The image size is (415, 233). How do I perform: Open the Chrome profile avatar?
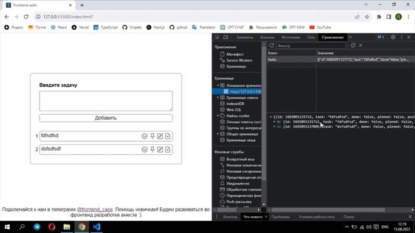point(399,17)
